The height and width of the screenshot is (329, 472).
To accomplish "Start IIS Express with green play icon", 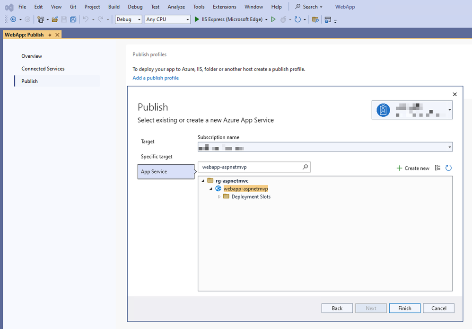I will [197, 19].
